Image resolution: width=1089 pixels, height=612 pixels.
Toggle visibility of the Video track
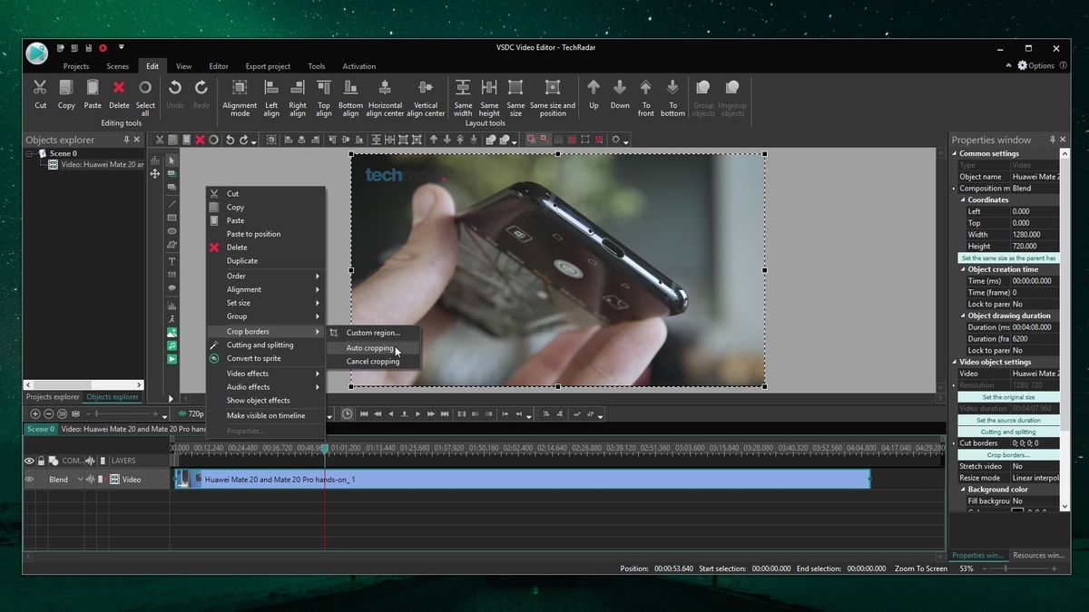30,479
